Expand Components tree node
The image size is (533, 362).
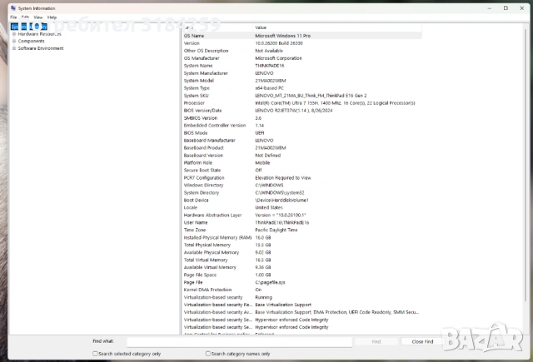coord(14,41)
